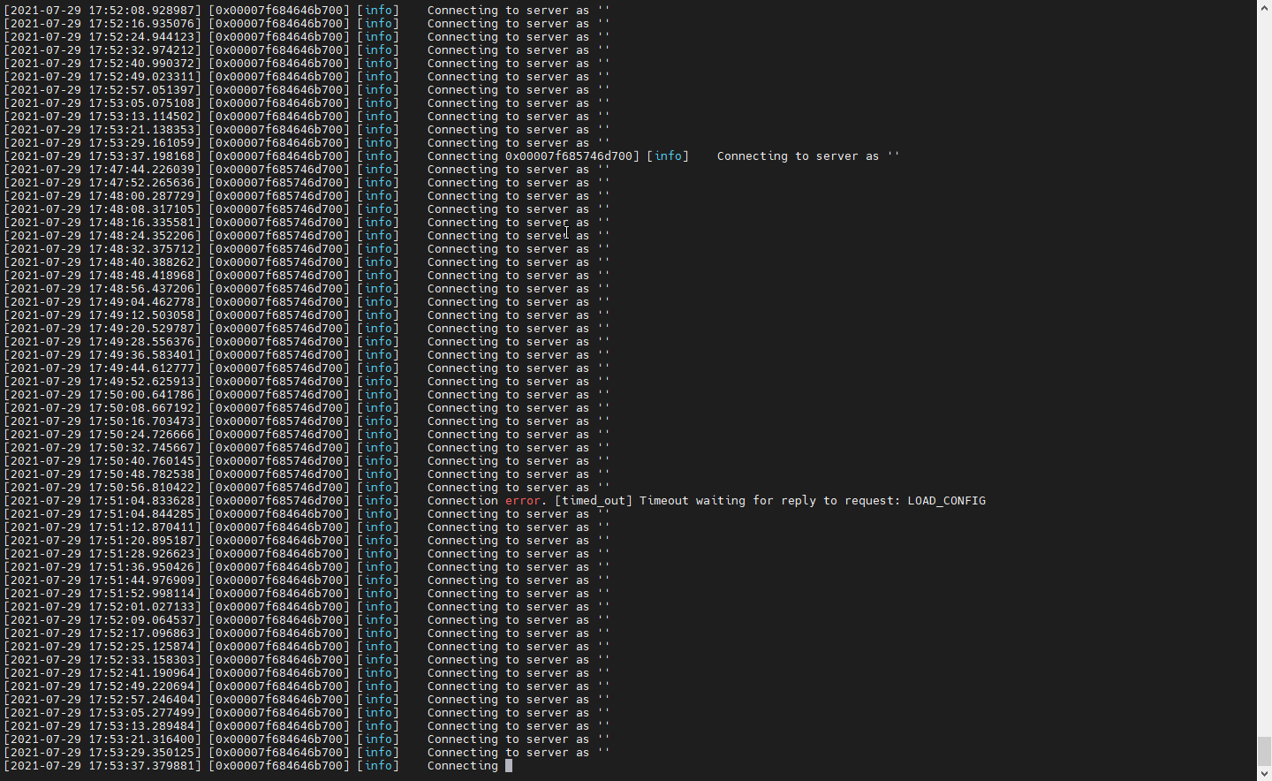Click the scrollbar up arrow
The height and width of the screenshot is (781, 1272).
point(1265,7)
